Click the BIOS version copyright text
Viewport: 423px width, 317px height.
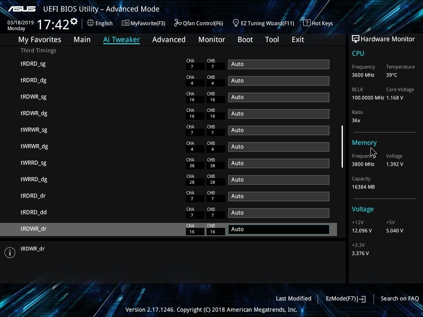click(211, 310)
